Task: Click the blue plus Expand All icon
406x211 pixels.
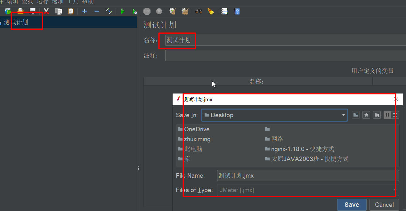Action: tap(85, 12)
